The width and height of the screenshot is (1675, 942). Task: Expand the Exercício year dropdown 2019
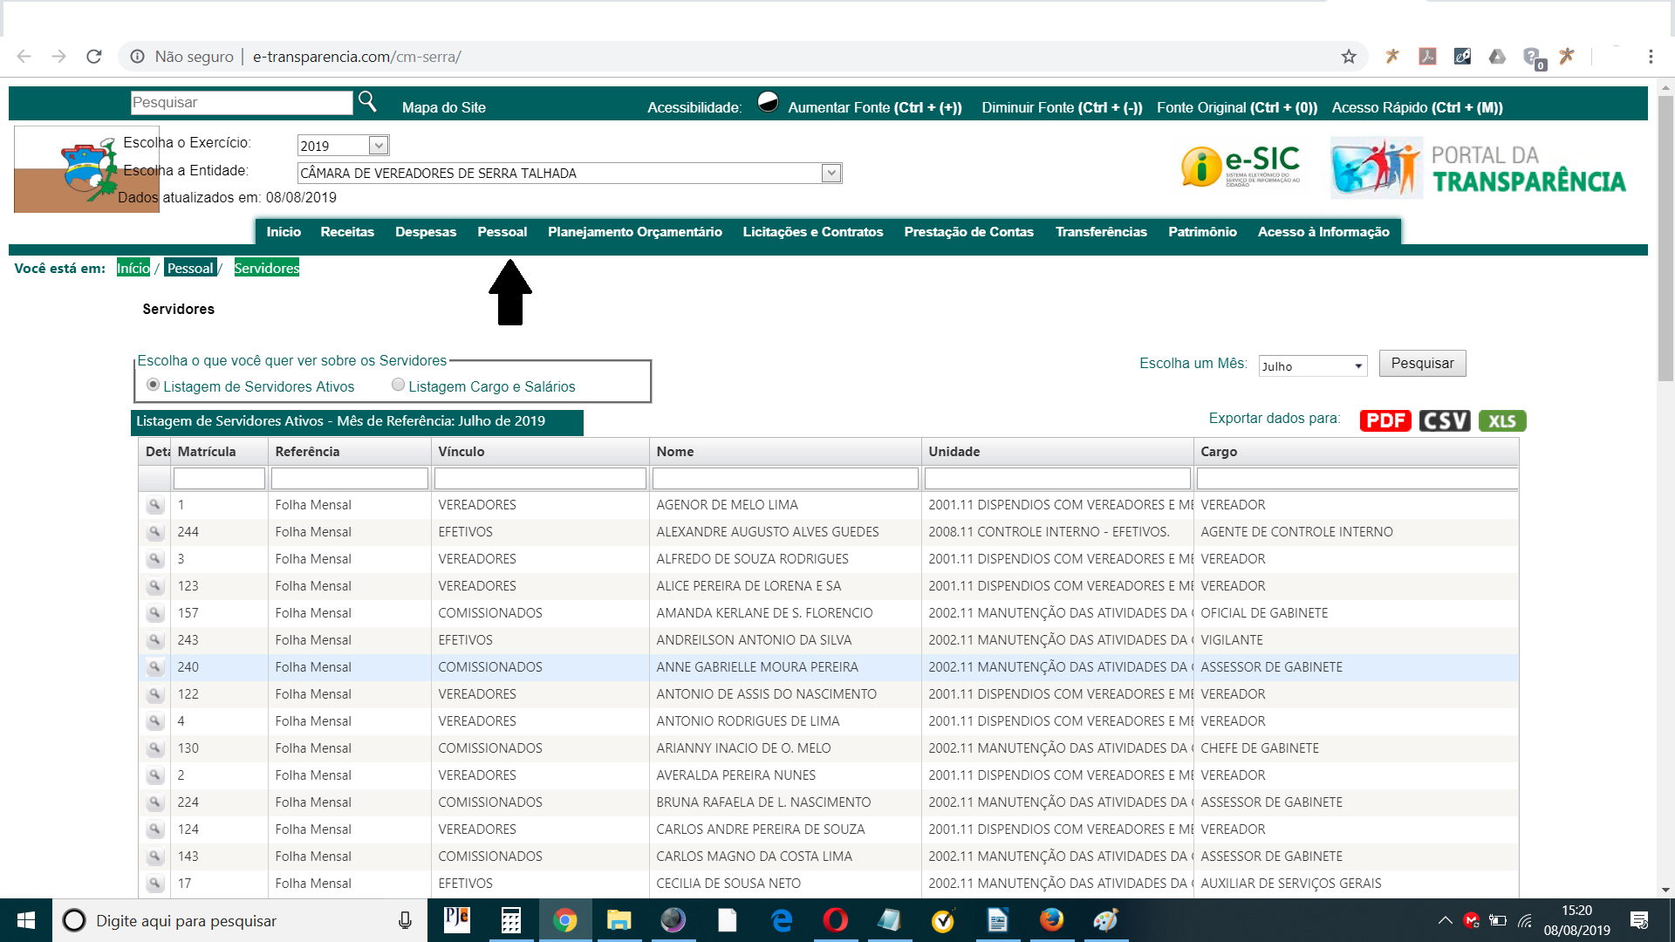coord(378,146)
